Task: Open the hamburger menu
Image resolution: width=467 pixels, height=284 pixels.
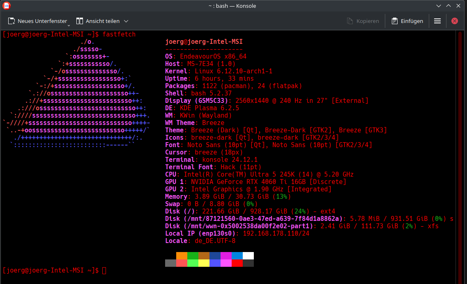Action: [x=437, y=21]
